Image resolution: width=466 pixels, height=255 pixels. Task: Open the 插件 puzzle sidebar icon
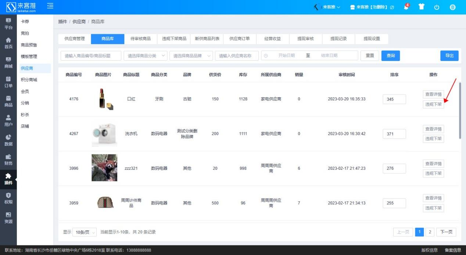[x=8, y=180]
